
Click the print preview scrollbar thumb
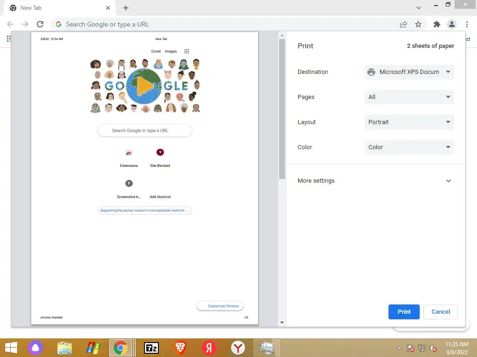(282, 109)
